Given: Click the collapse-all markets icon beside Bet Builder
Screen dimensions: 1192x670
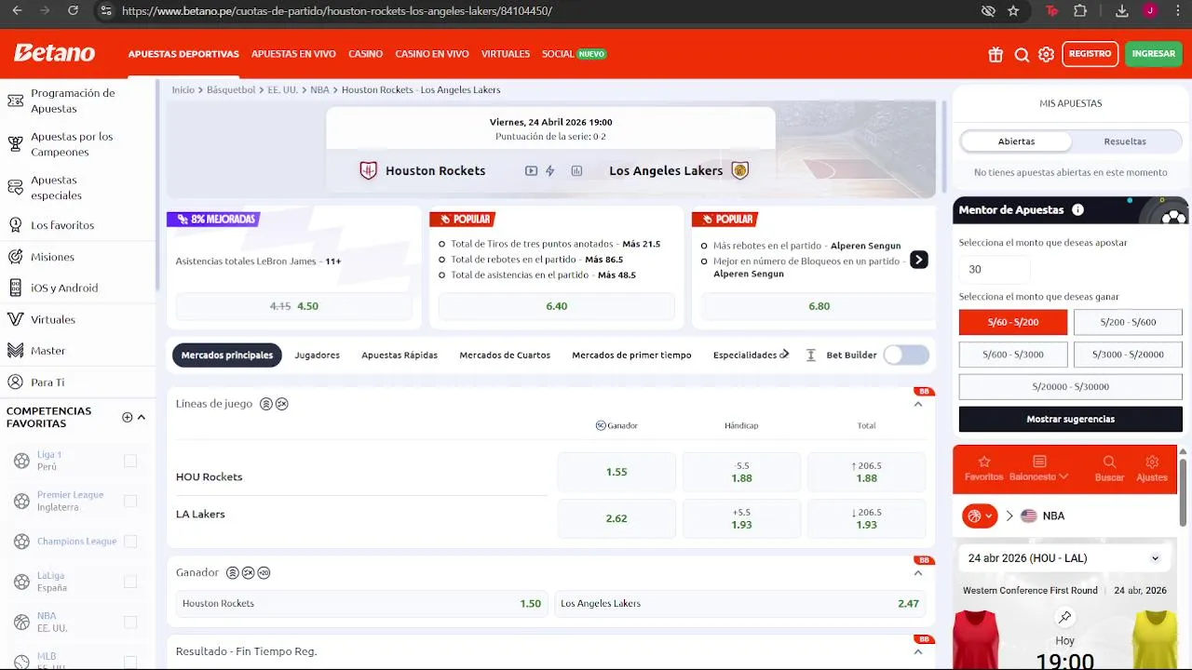Looking at the screenshot, I should coord(810,355).
